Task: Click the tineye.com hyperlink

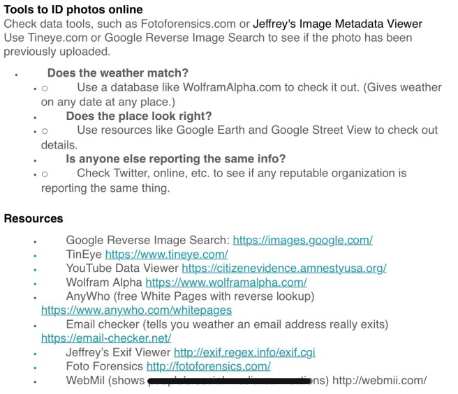Action: click(x=166, y=254)
